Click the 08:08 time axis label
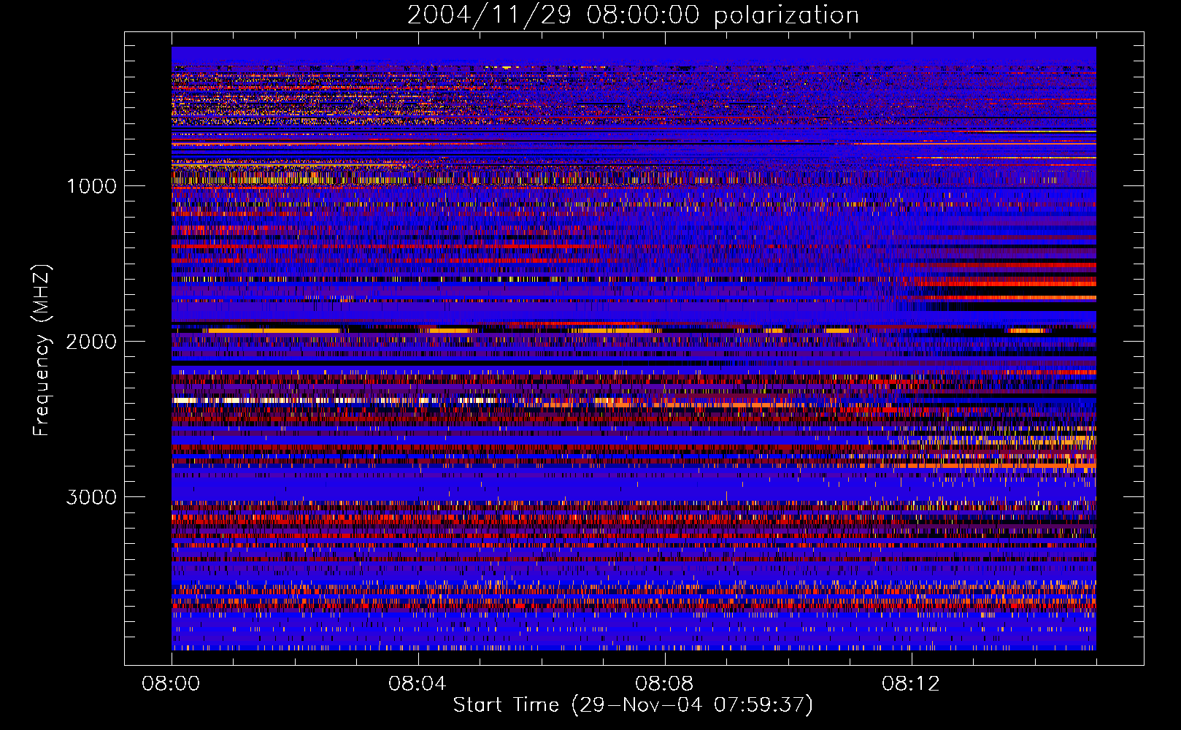Image resolution: width=1181 pixels, height=730 pixels. 664,684
